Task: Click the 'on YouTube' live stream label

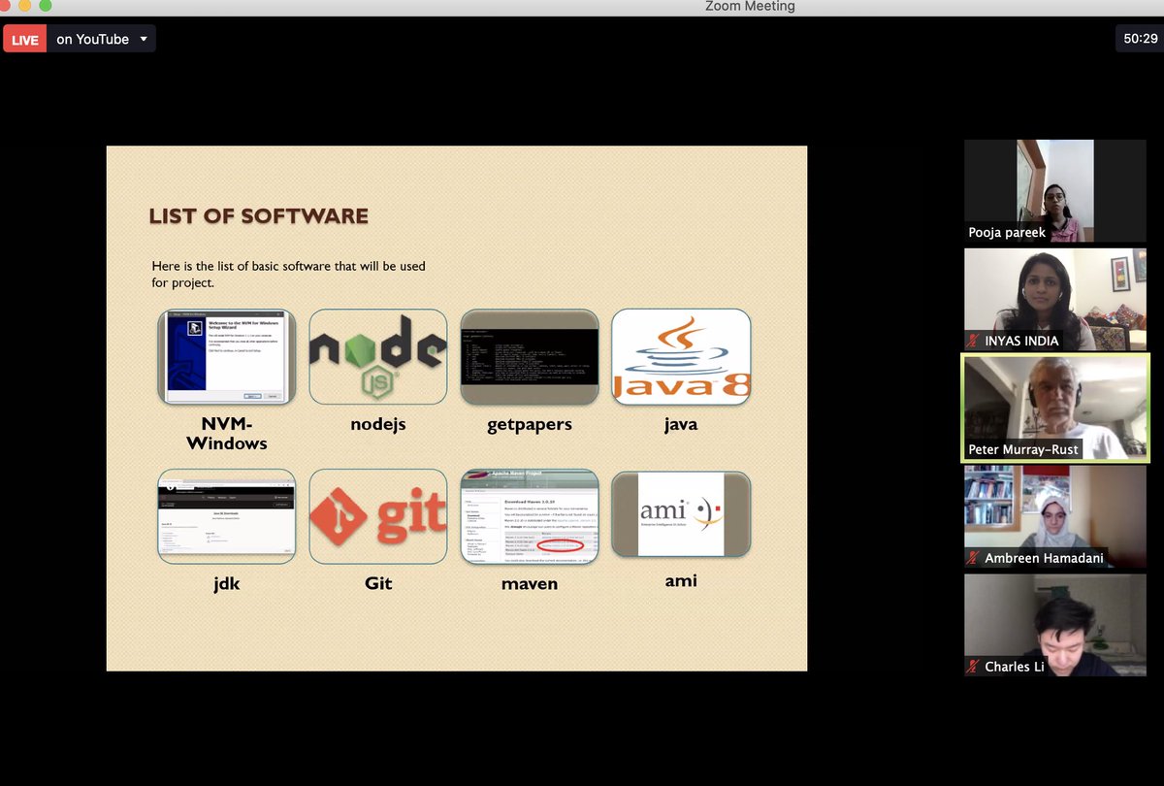Action: (x=92, y=40)
